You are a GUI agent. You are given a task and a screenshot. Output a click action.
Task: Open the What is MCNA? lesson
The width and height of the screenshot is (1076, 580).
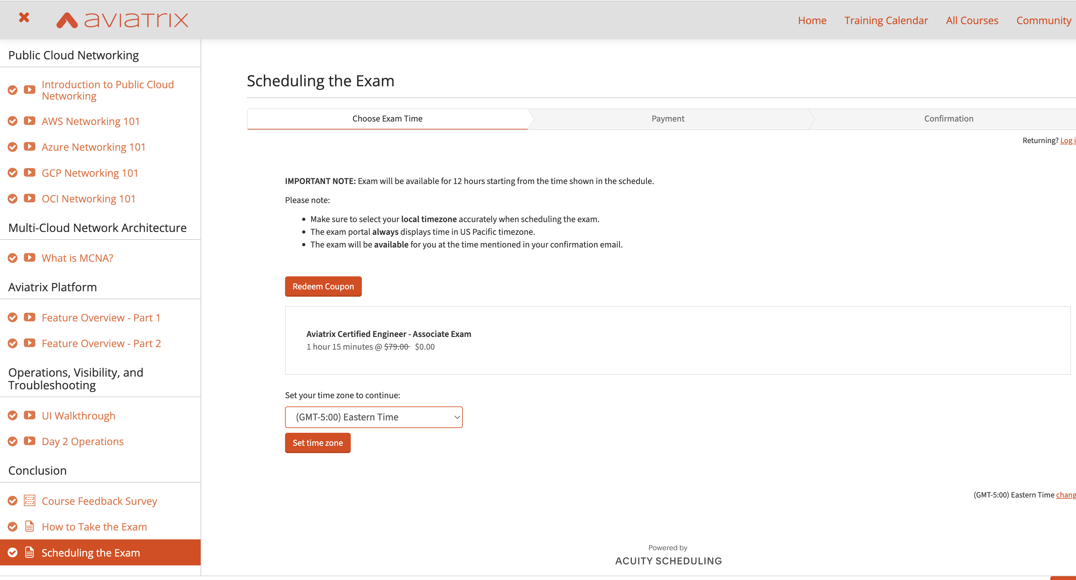click(78, 259)
